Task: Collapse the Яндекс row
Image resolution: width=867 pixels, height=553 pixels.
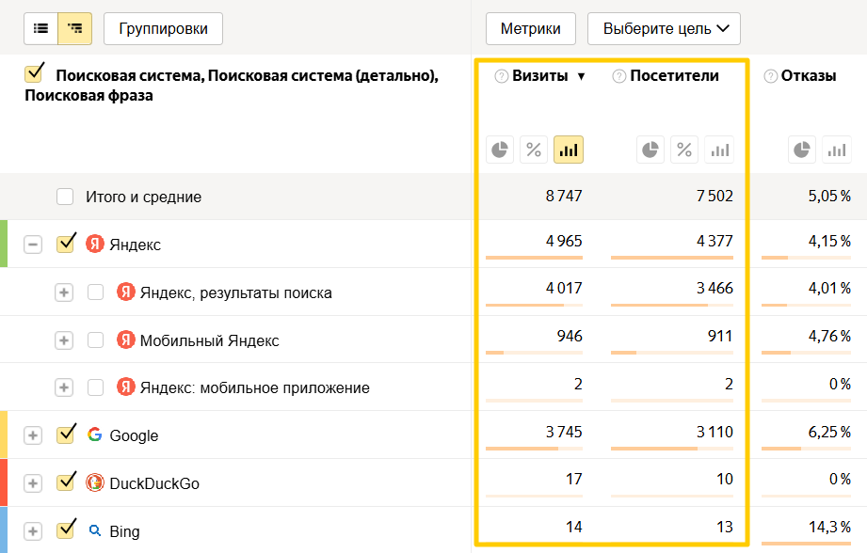Action: 33,245
